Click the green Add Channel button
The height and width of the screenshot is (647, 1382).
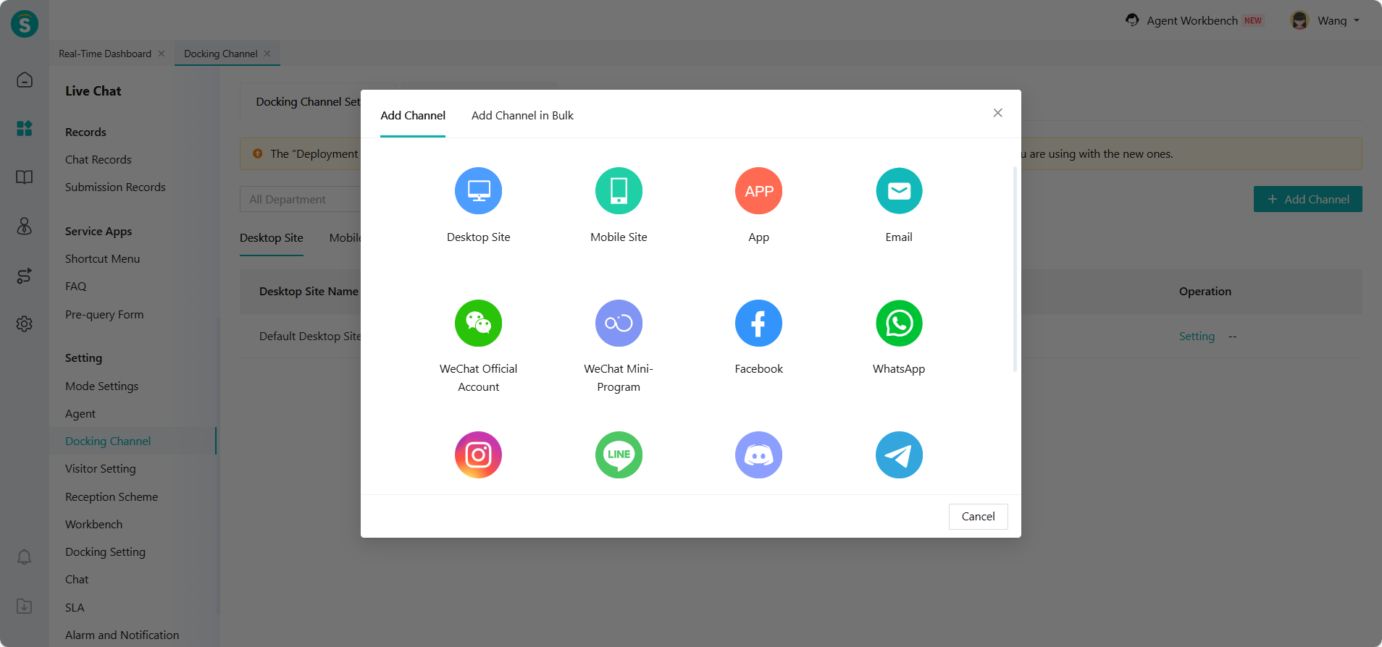pos(1307,199)
